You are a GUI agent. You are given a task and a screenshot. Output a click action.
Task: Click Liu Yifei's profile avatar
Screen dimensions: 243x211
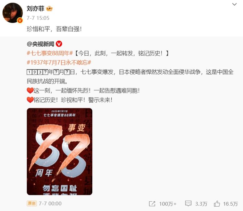(13, 13)
